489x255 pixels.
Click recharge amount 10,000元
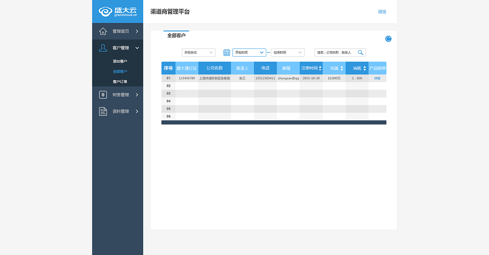334,78
